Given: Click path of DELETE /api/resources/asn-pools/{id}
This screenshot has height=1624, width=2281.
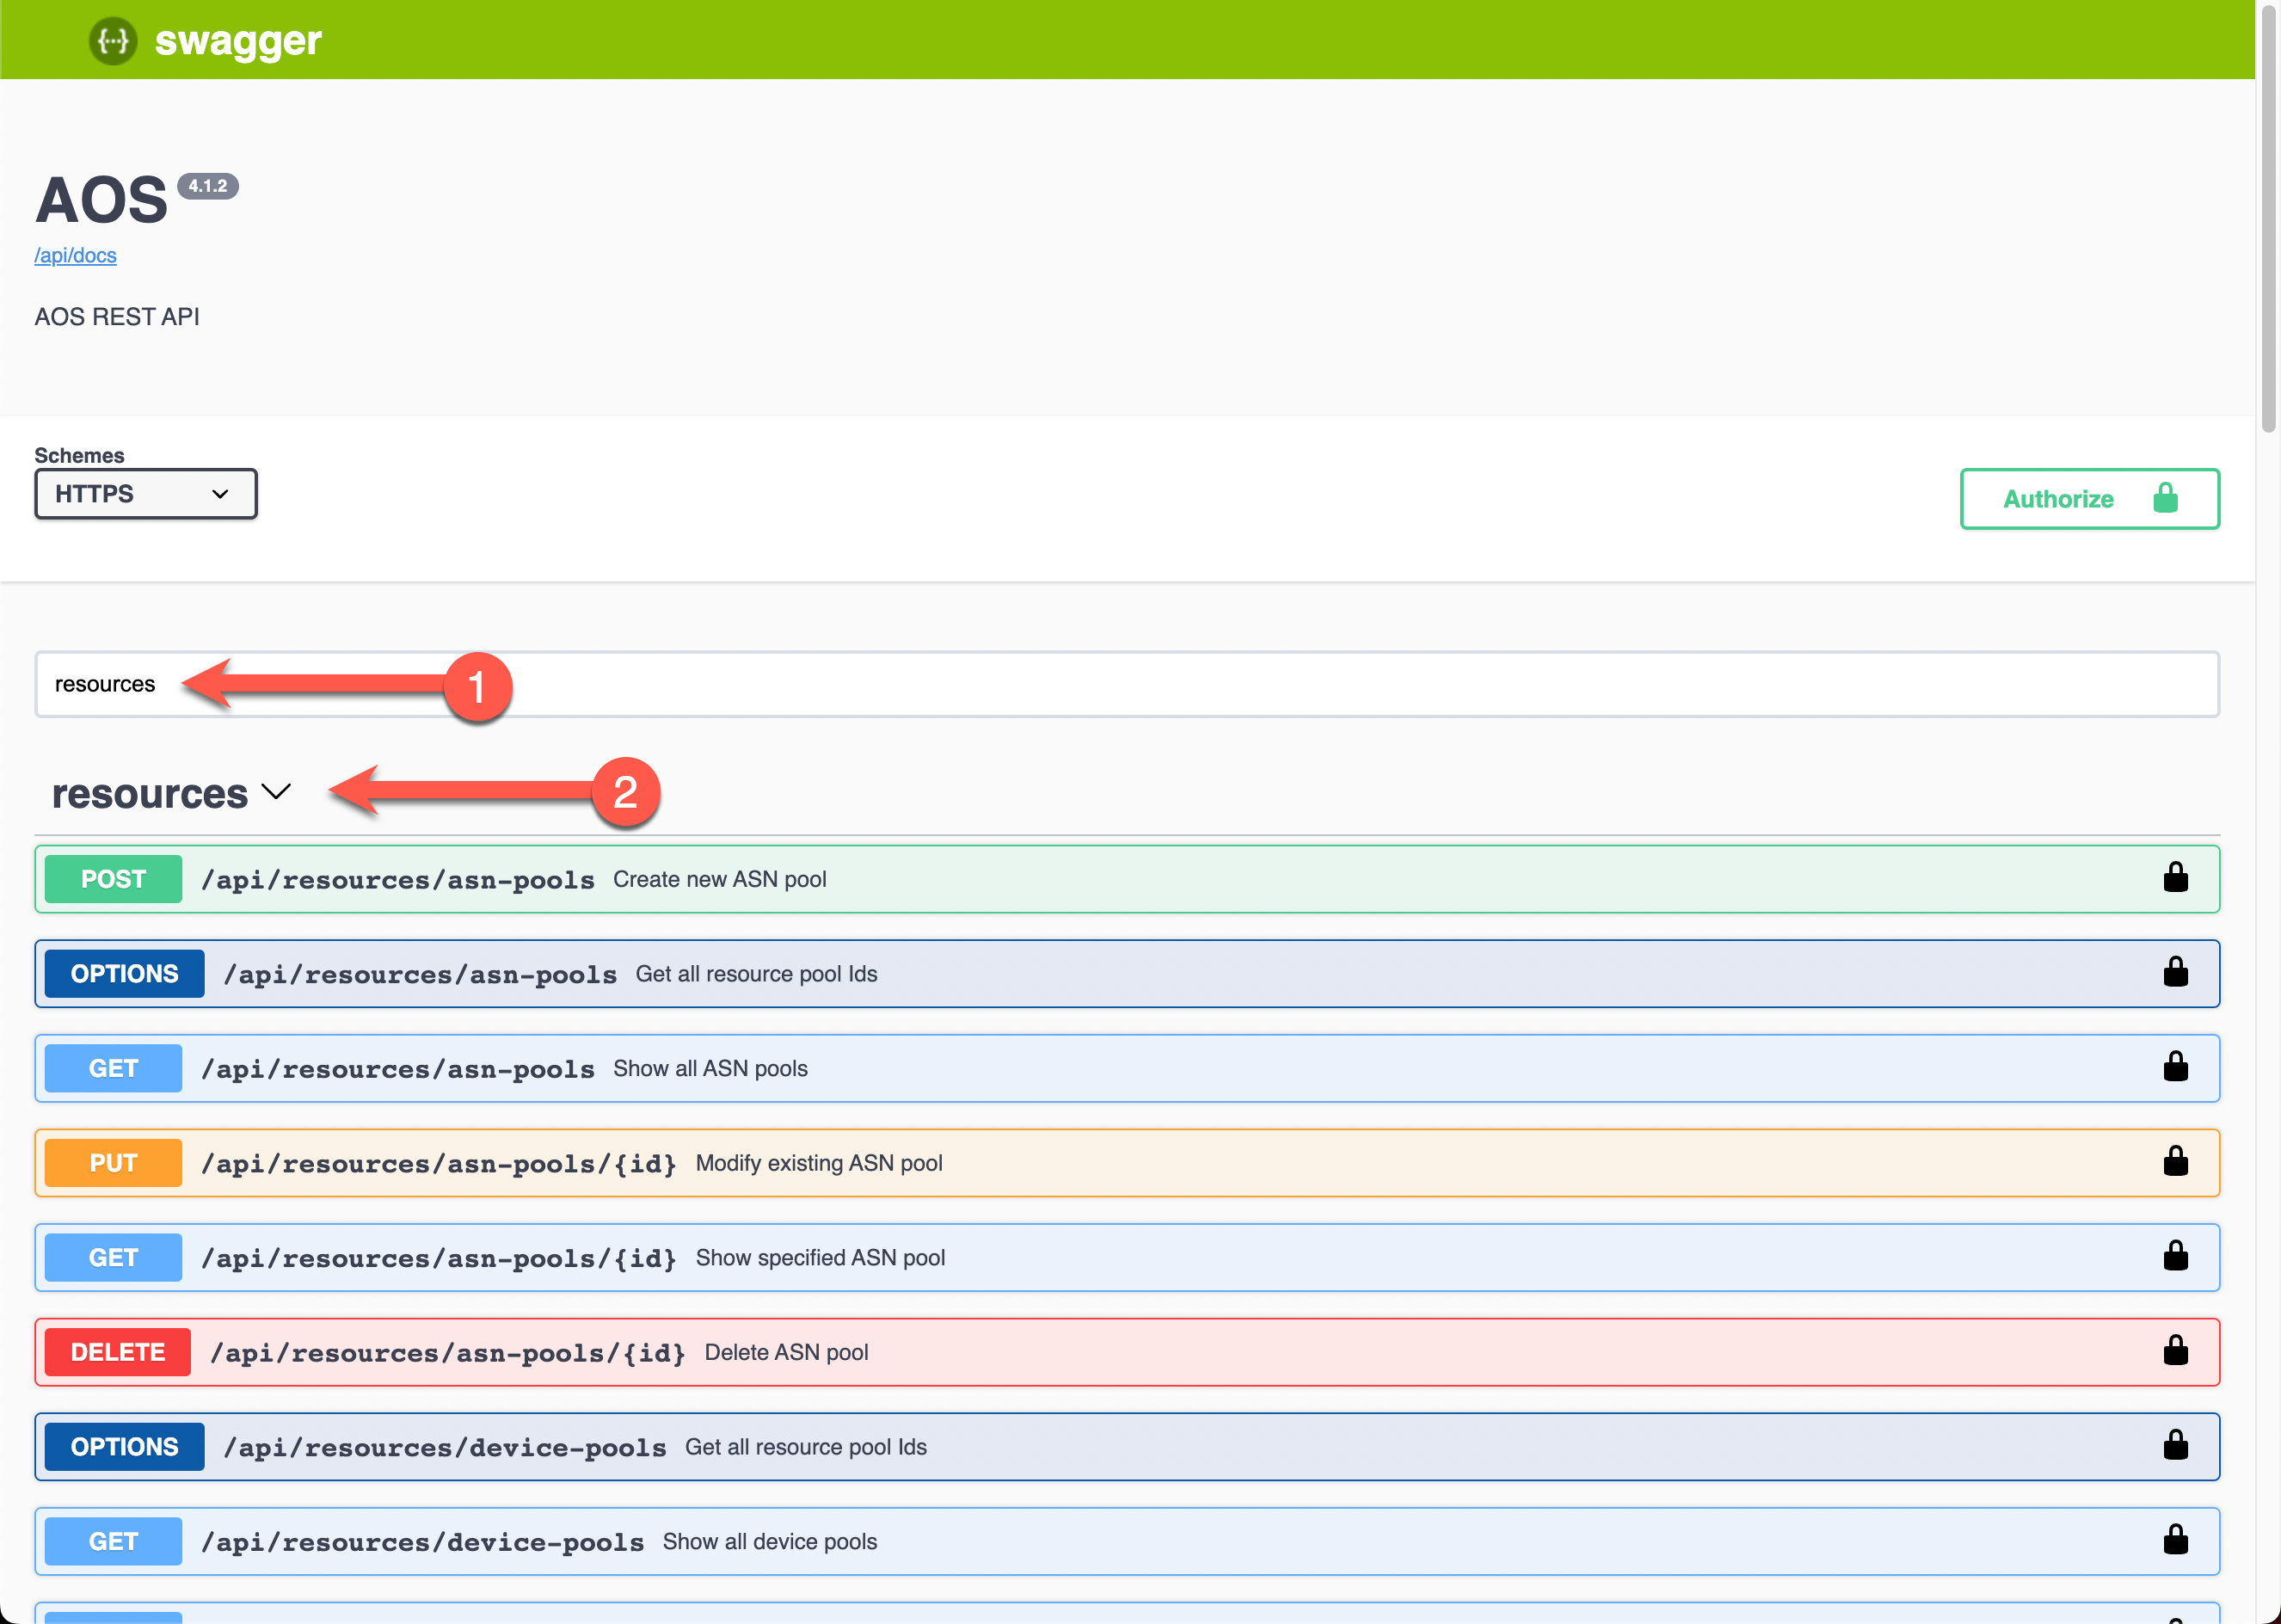Looking at the screenshot, I should pos(448,1353).
